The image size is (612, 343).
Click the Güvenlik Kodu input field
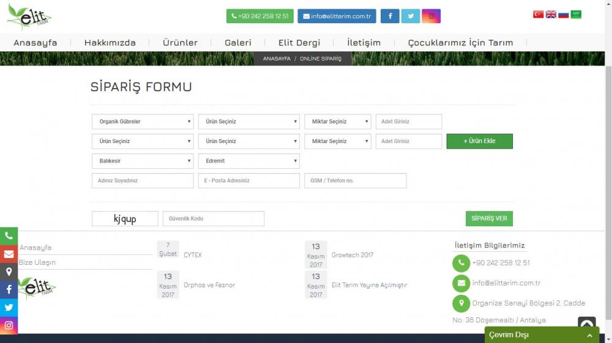click(213, 219)
